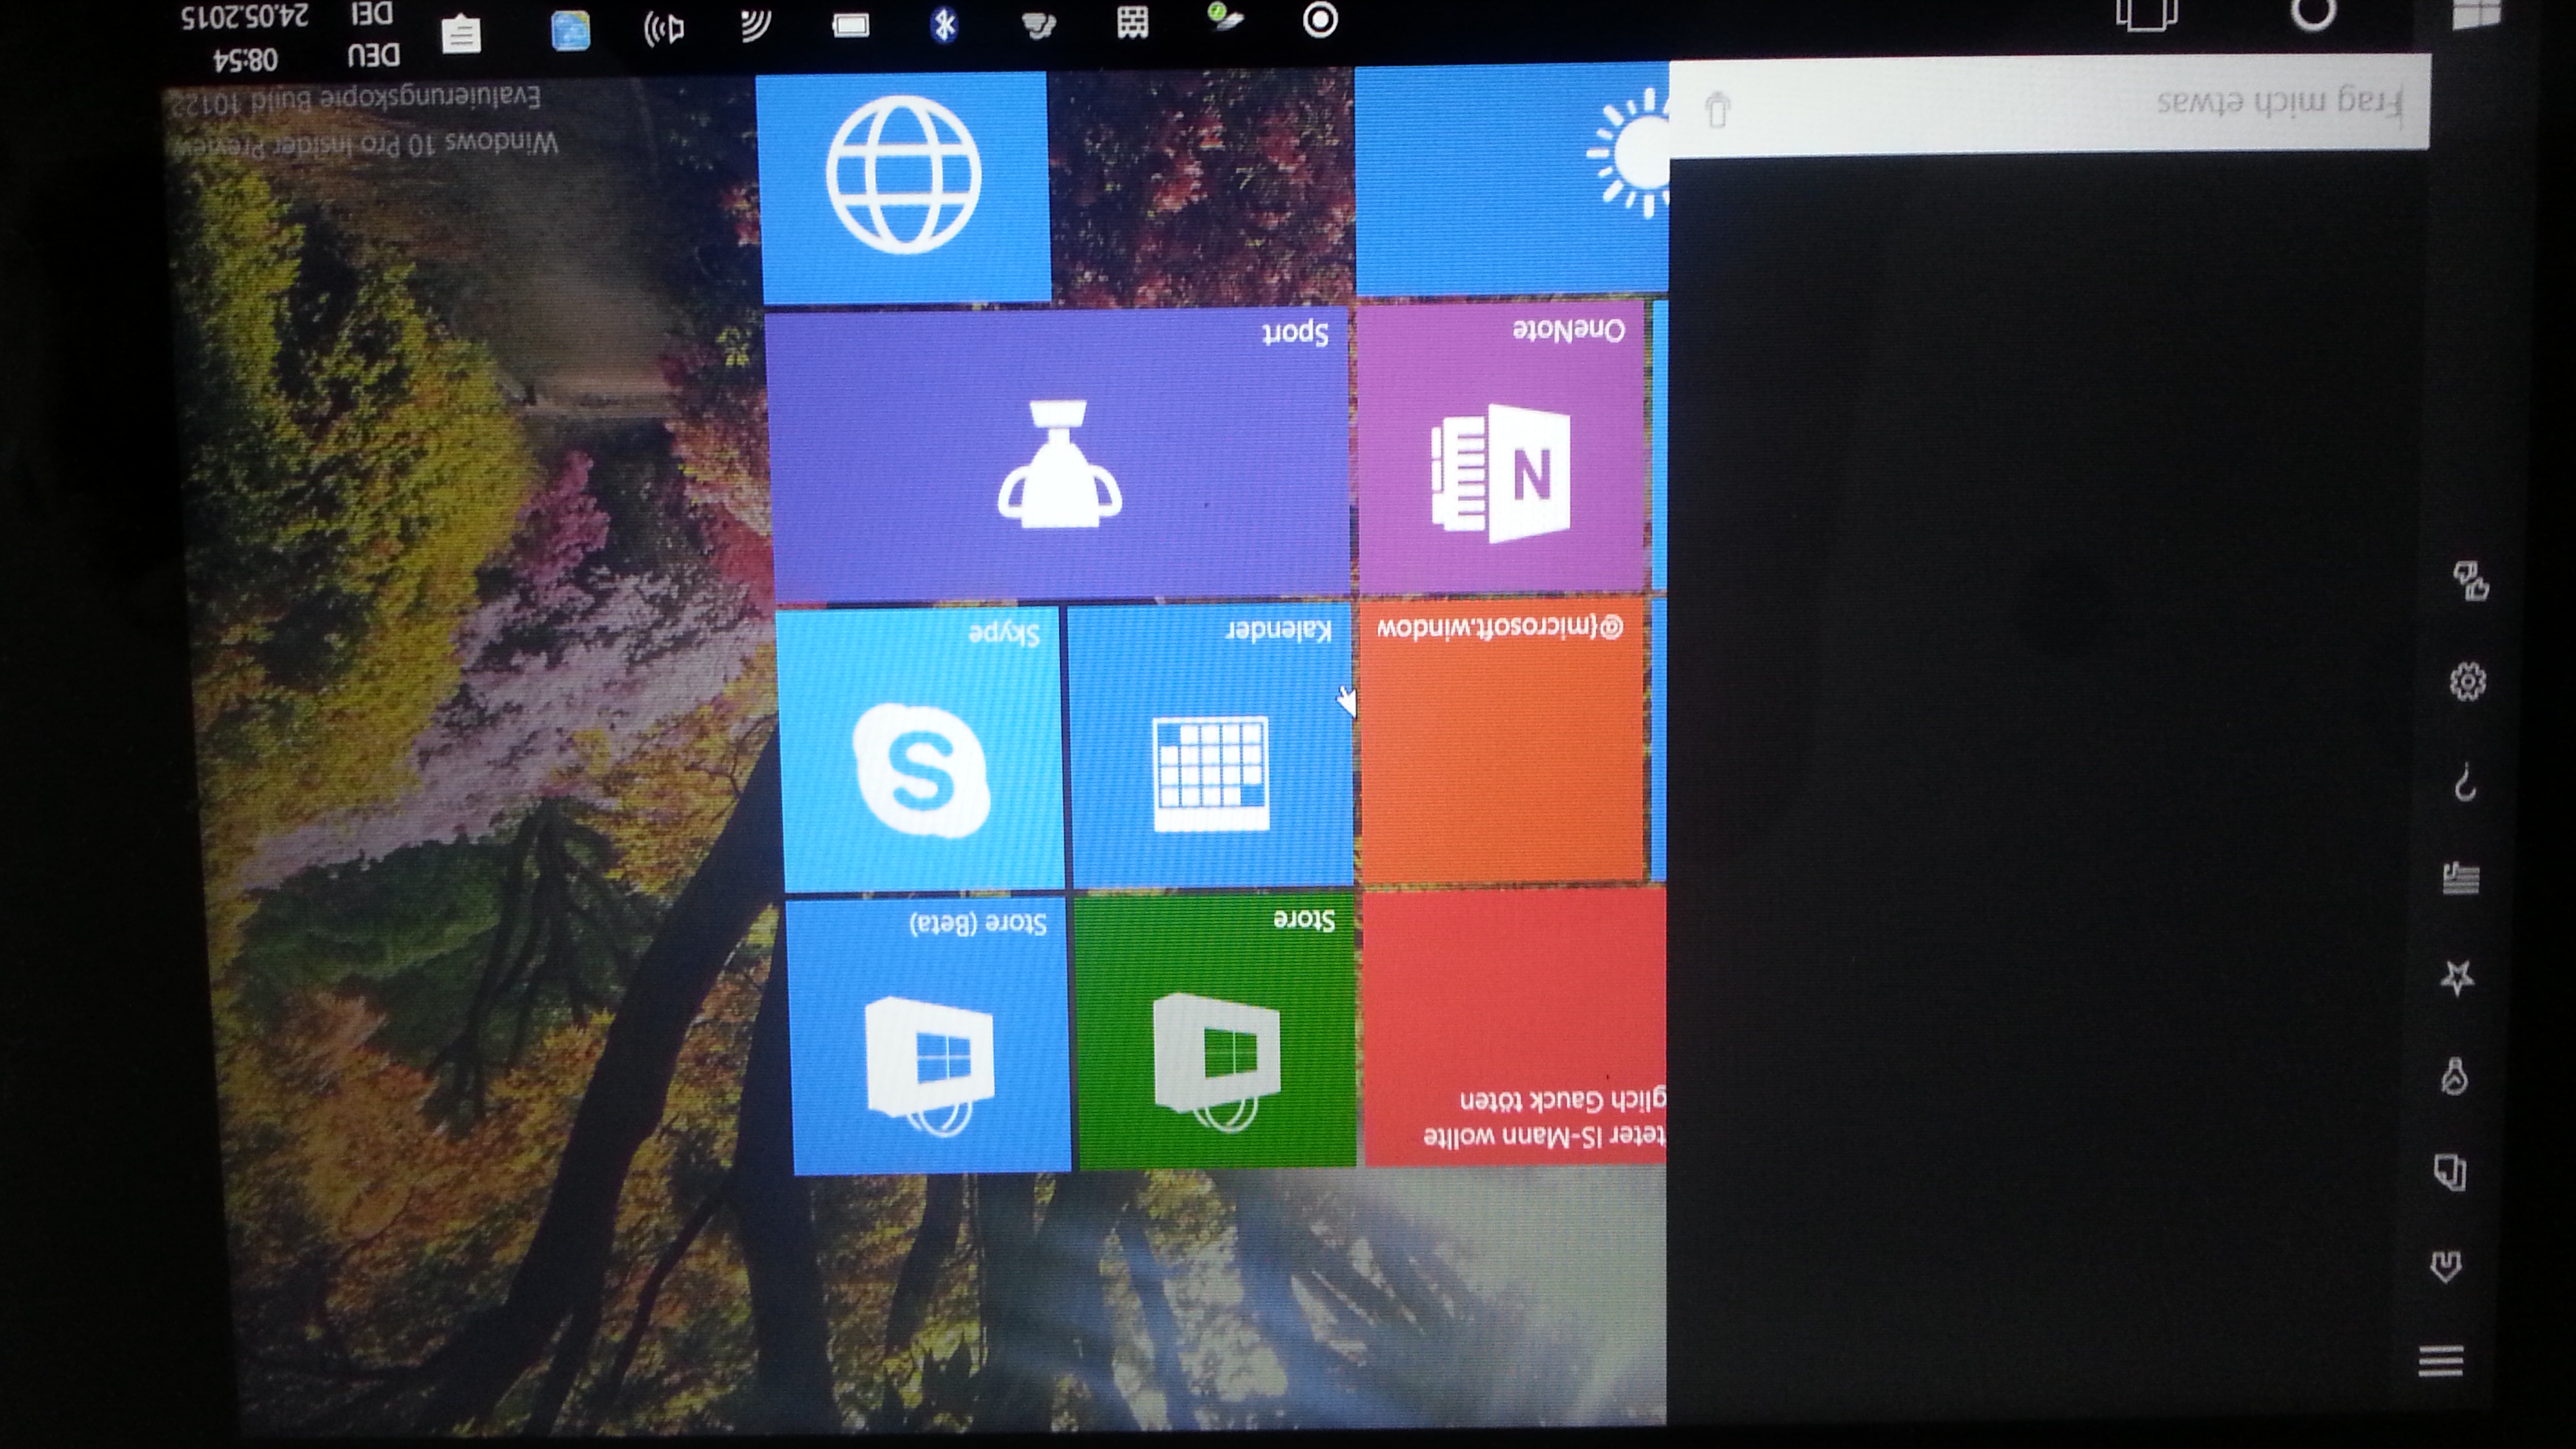Open the Action Center notification icon
Viewport: 2576px width, 1449px height.
[461, 34]
